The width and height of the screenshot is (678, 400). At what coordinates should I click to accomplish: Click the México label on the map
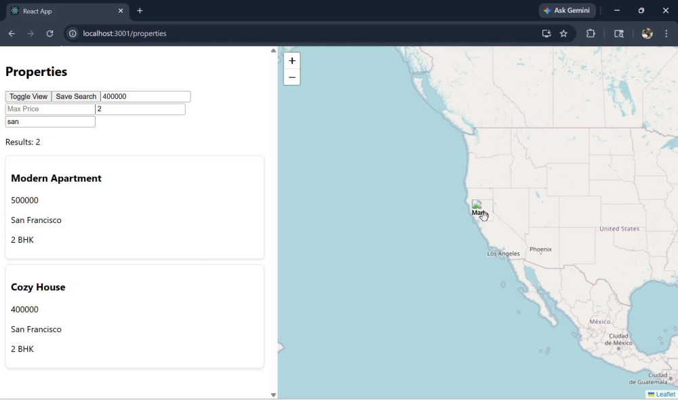point(600,321)
